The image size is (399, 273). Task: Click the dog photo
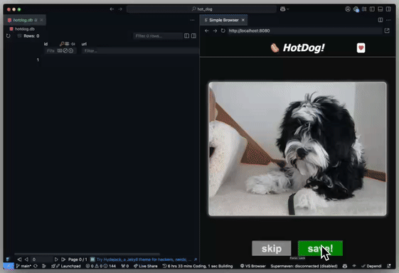pyautogui.click(x=297, y=149)
